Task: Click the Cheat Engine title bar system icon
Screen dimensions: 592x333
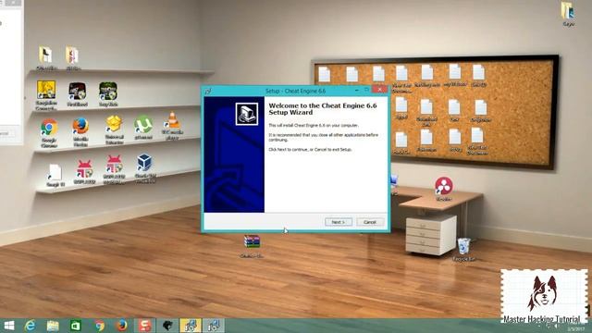Action: click(208, 91)
